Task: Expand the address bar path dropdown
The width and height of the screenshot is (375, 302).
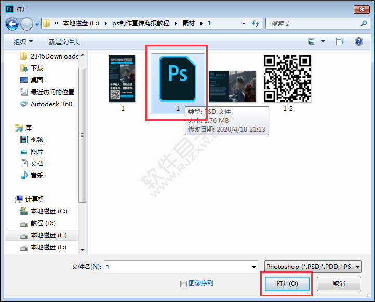Action: pyautogui.click(x=244, y=24)
